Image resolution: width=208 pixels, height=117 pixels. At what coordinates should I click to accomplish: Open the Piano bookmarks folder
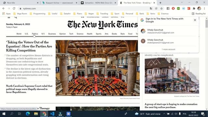click(x=78, y=14)
